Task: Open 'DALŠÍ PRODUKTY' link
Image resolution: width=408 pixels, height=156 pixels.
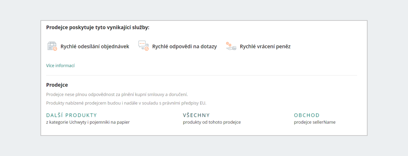Action: [72, 115]
